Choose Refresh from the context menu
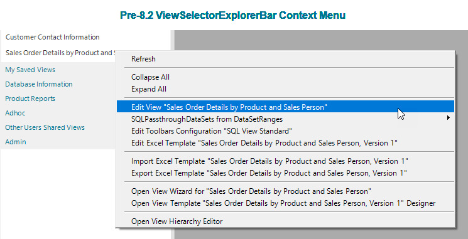The width and height of the screenshot is (468, 239). pos(285,59)
